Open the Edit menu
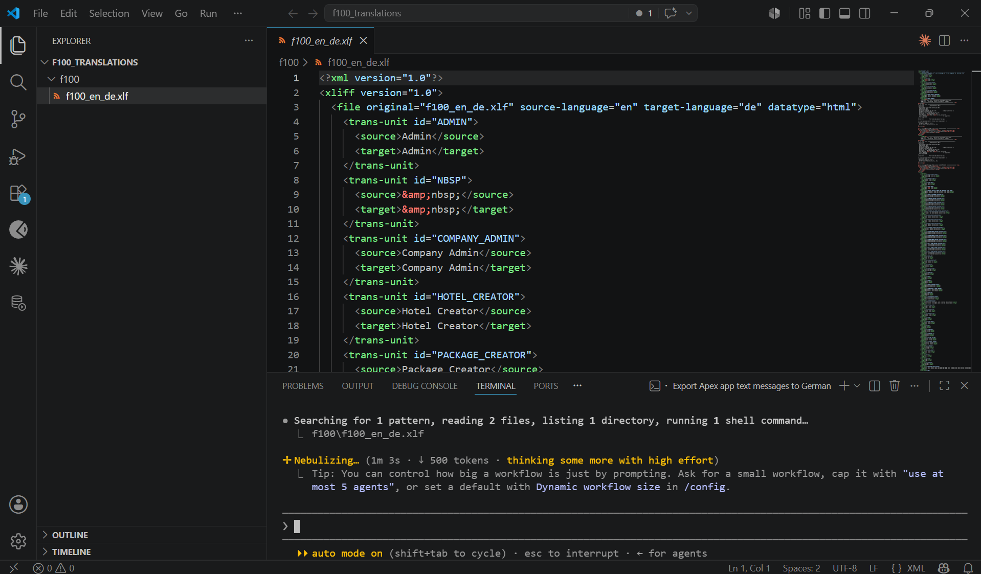This screenshot has width=981, height=574. click(x=69, y=13)
